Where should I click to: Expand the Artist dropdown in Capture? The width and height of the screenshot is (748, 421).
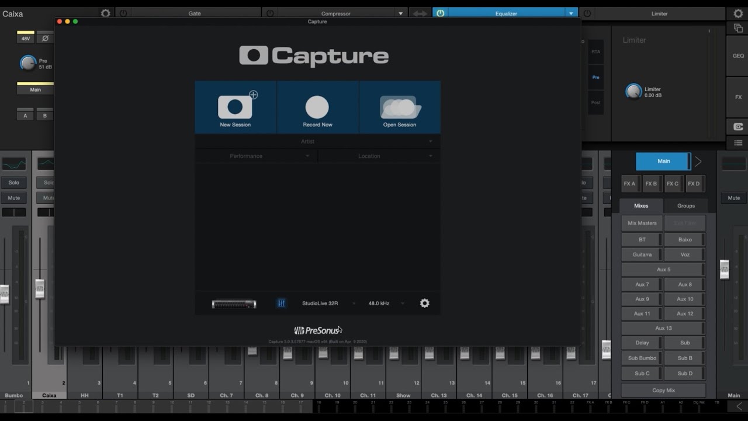coord(431,142)
